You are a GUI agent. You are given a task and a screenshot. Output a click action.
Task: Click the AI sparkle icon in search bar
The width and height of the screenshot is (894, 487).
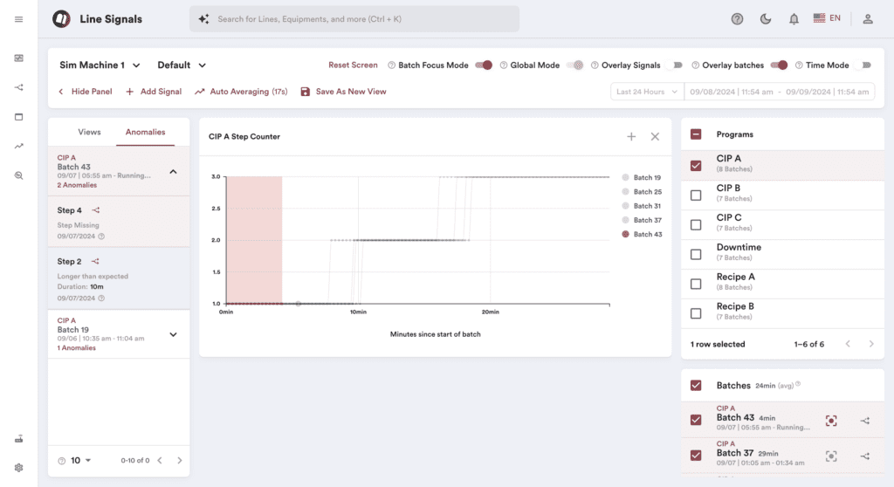tap(203, 19)
